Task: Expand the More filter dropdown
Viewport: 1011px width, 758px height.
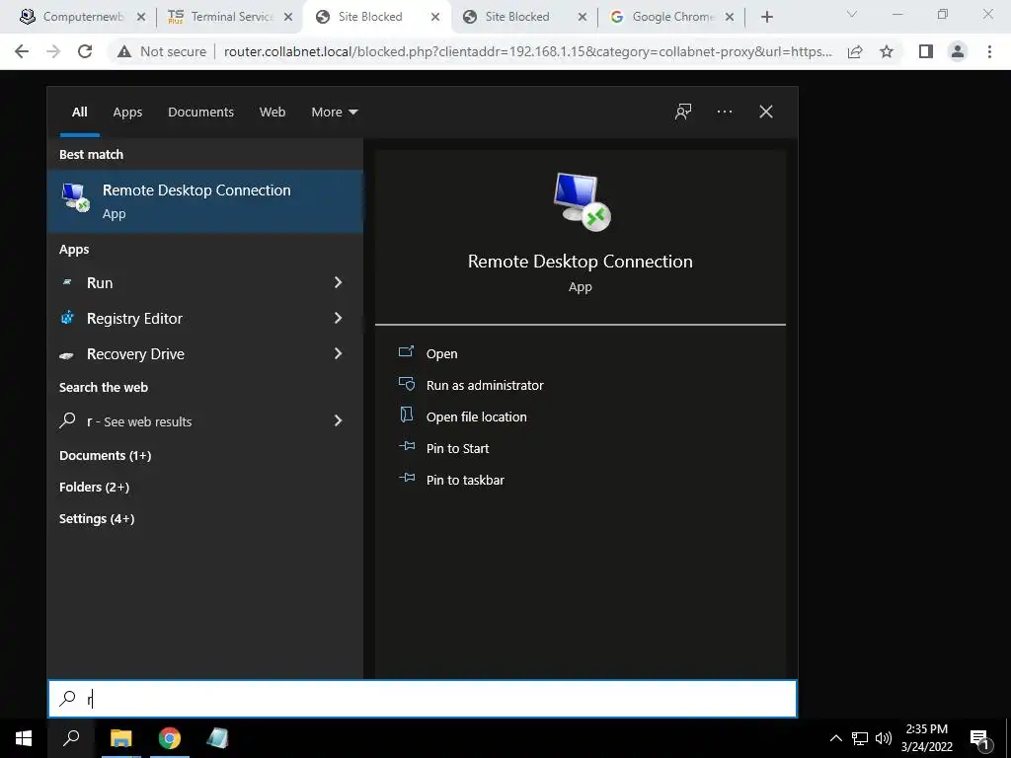Action: click(334, 113)
